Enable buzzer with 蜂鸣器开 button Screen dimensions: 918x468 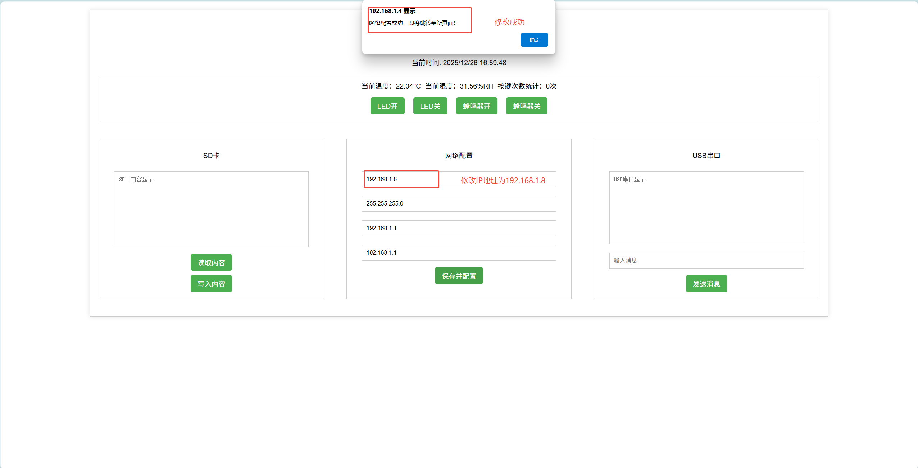[477, 106]
